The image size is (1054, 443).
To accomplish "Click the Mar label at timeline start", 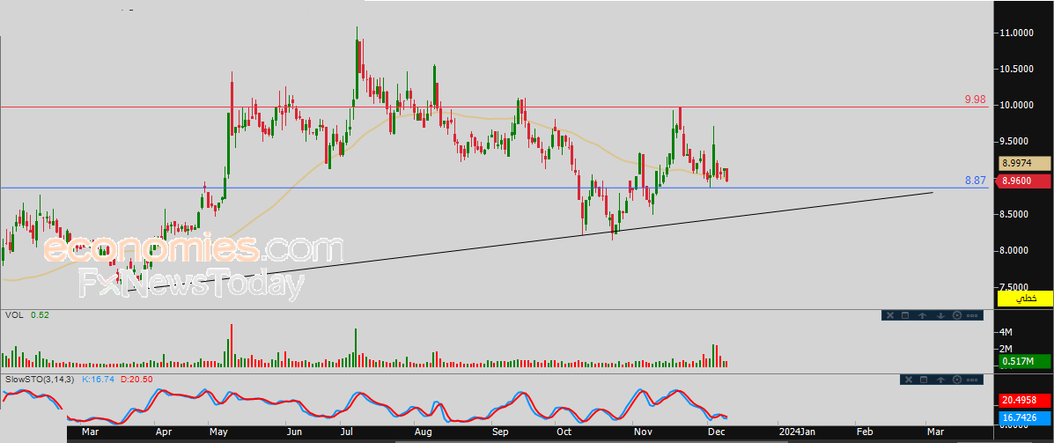I will pyautogui.click(x=90, y=433).
